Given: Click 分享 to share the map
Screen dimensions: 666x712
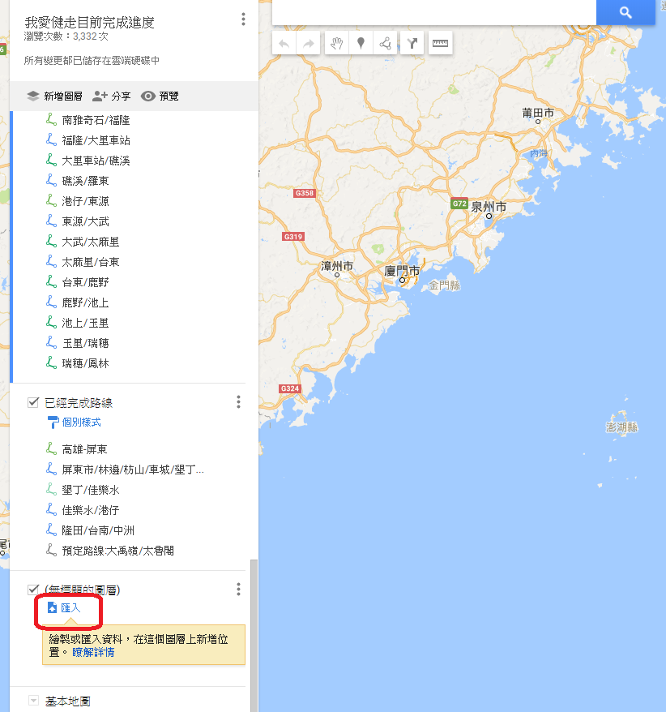Looking at the screenshot, I should [x=112, y=97].
